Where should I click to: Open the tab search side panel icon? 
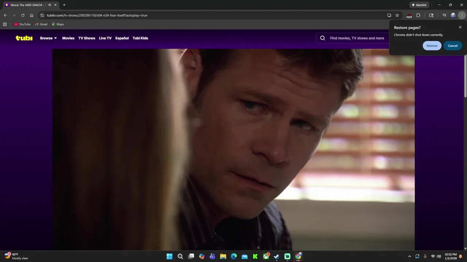tap(431, 15)
